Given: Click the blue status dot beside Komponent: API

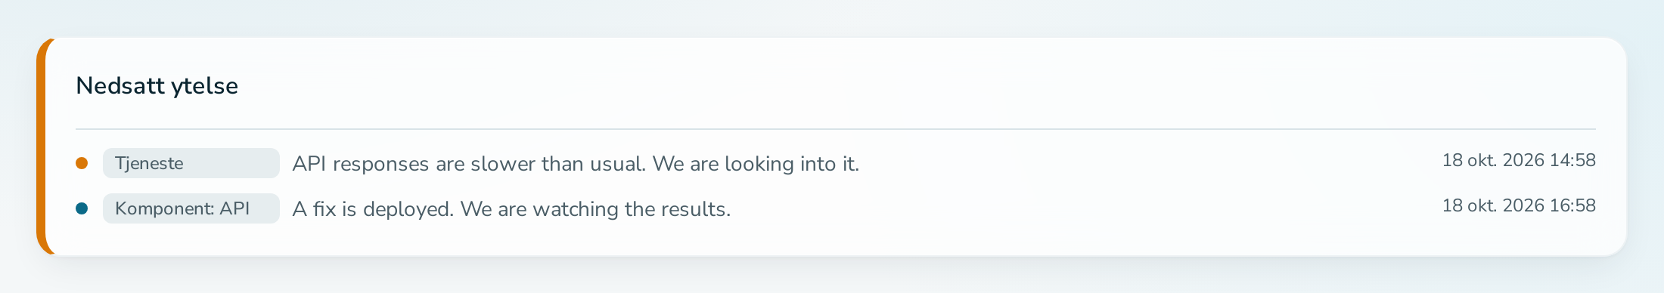Looking at the screenshot, I should 82,208.
